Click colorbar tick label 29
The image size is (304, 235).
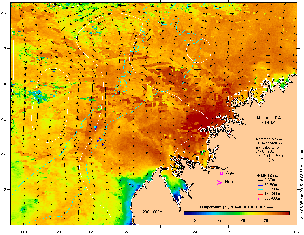pyautogui.click(x=266, y=220)
